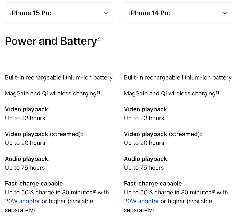Open footnote 18 in iPhone 14 Pro column
The width and height of the screenshot is (238, 219).
(217, 92)
